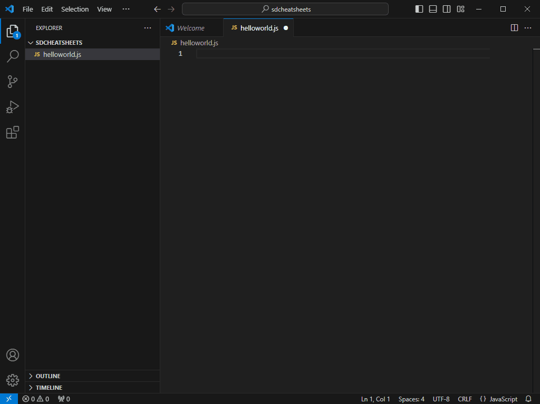Screen dimensions: 540x404
Task: Click the ports forwarded indicator showing 0
Action: (64, 399)
